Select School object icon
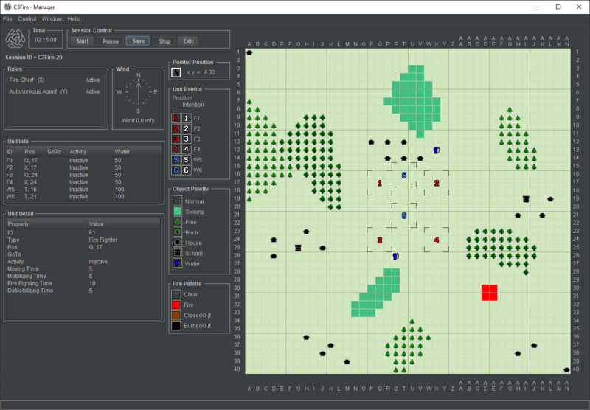Screen dimensions: 590x410 177,253
